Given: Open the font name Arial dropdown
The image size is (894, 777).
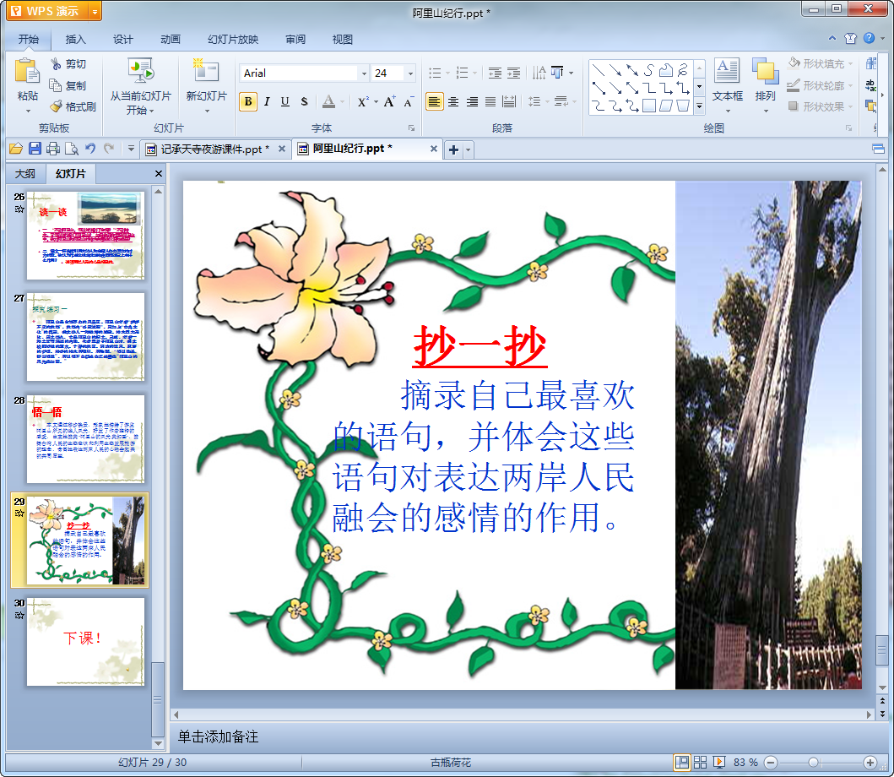Looking at the screenshot, I should pyautogui.click(x=364, y=73).
